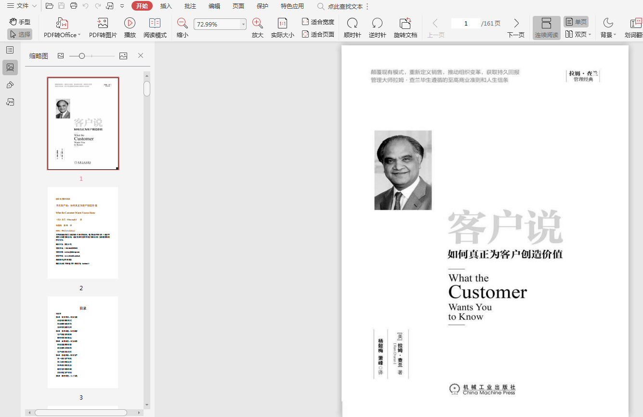Click the save icon in the title bar
Image resolution: width=643 pixels, height=417 pixels.
click(x=62, y=6)
